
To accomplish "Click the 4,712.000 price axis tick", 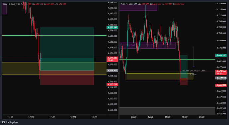I will [221, 16].
